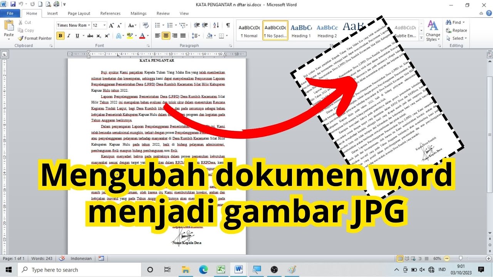This screenshot has width=493, height=277.
Task: Open Excel from the taskbar
Action: point(221,269)
